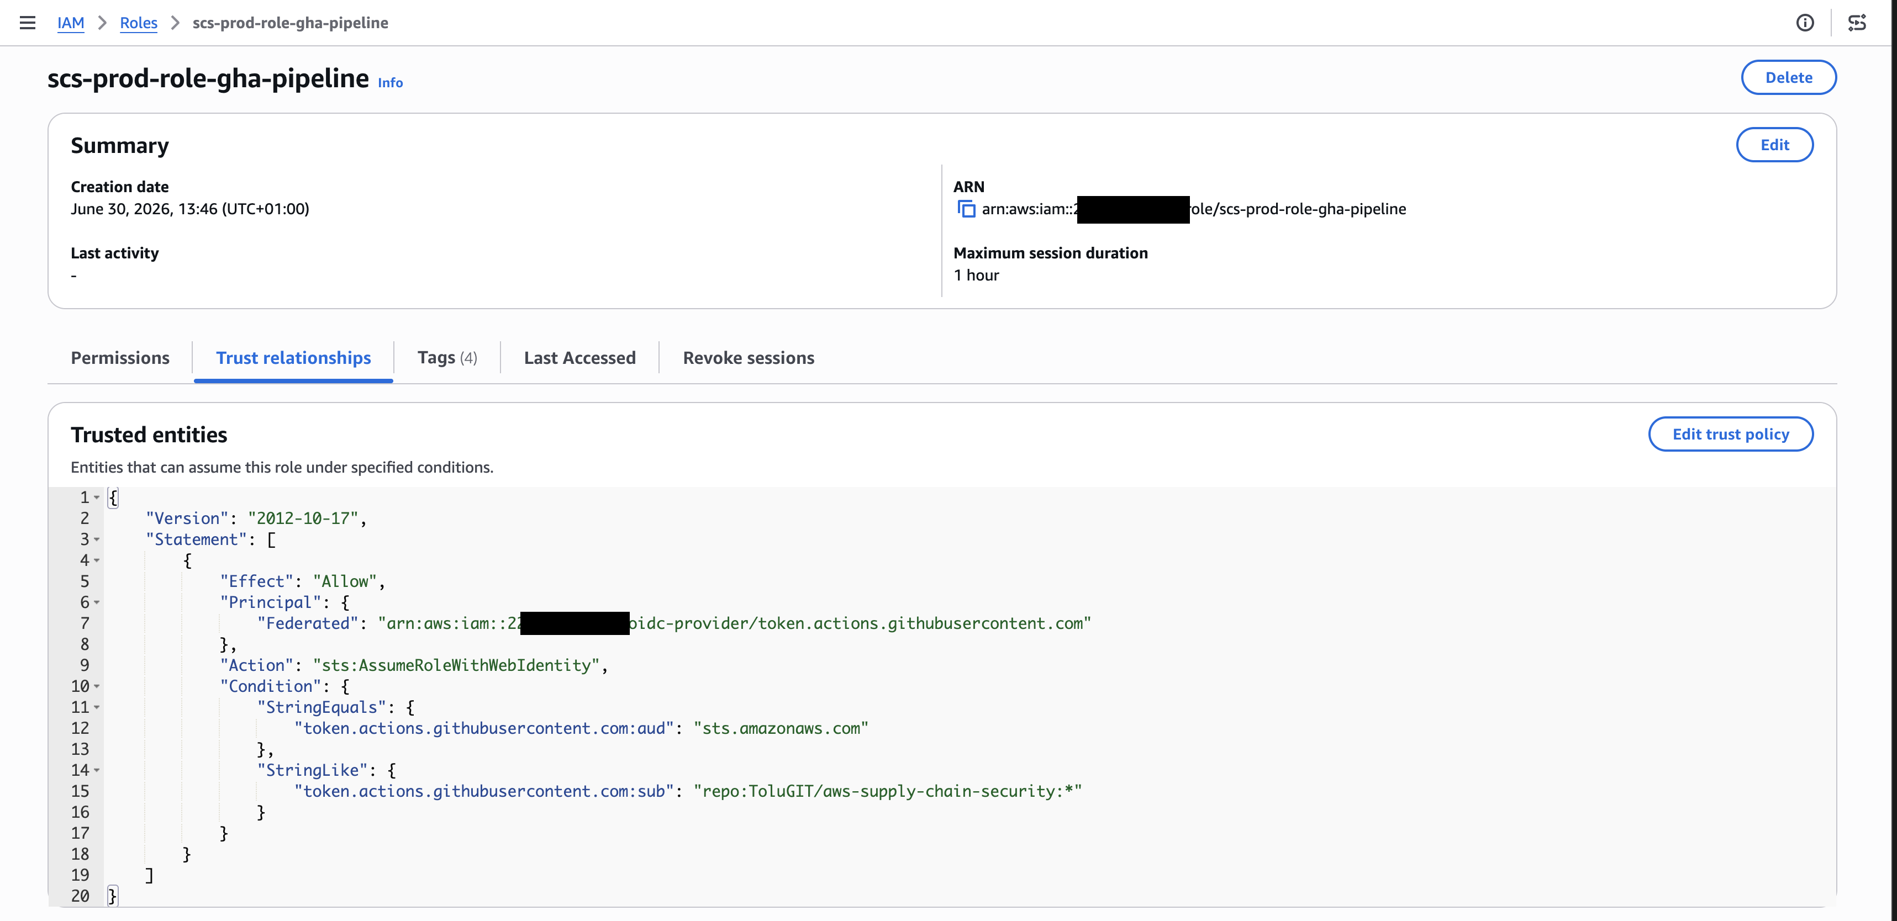Screen dimensions: 1897x921
Task: Click the "Federated" key in policy
Action: coord(307,623)
